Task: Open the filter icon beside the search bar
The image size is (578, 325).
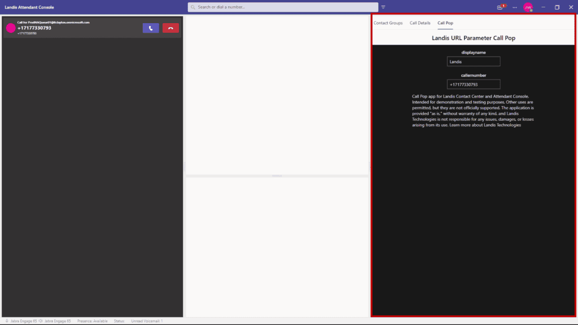Action: (x=383, y=7)
